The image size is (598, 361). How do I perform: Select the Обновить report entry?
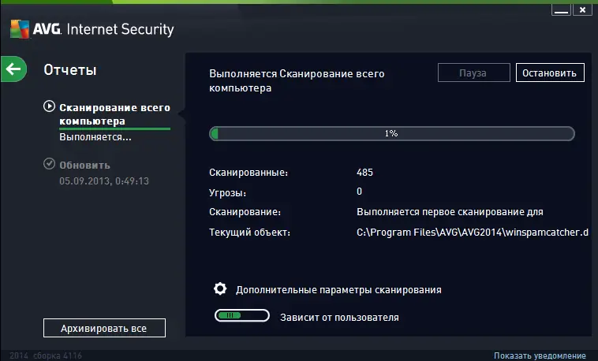[x=84, y=166]
